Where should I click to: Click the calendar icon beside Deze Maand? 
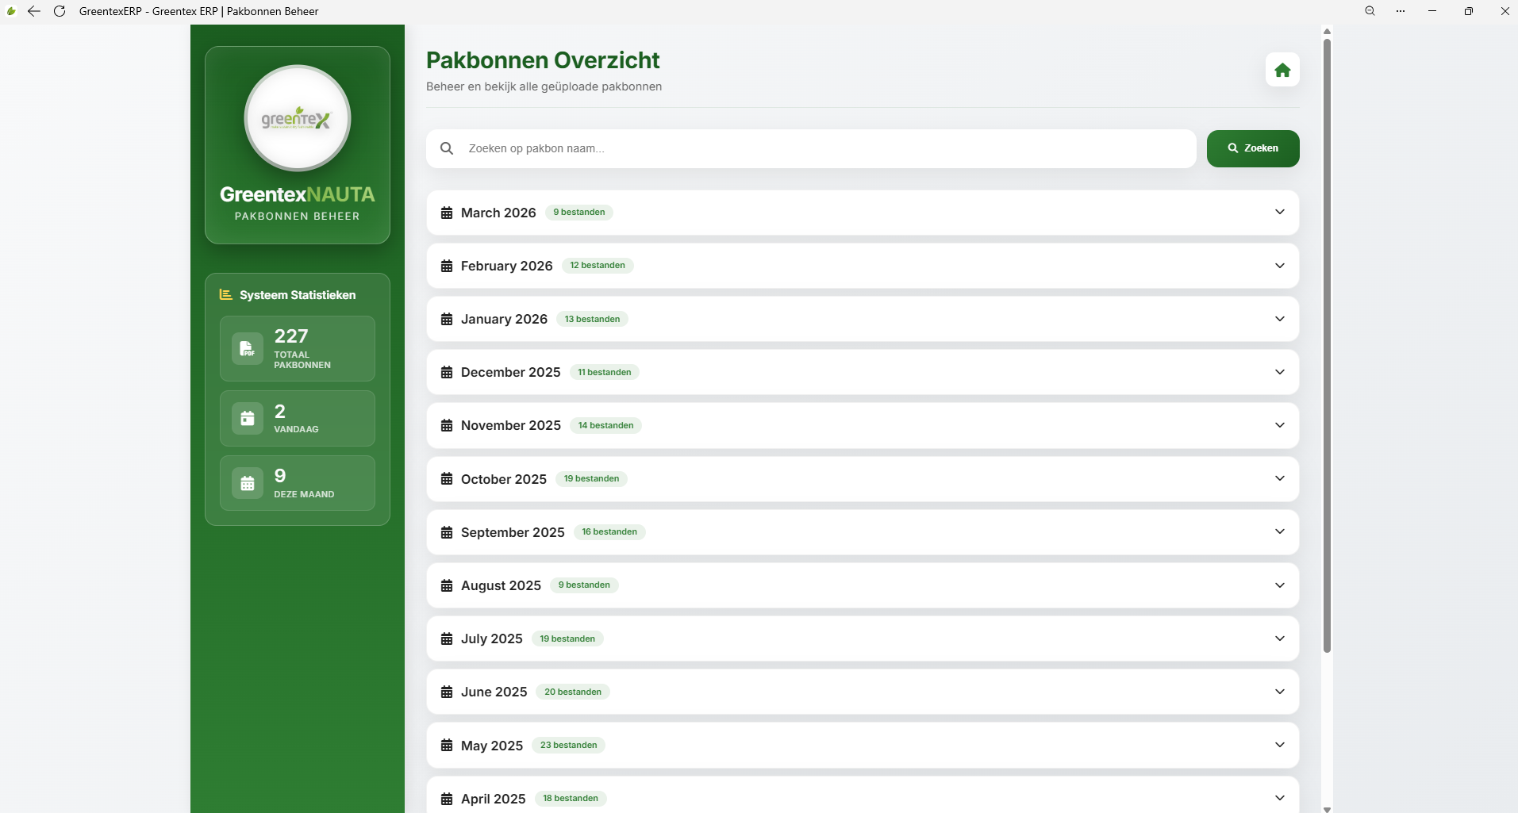click(248, 483)
